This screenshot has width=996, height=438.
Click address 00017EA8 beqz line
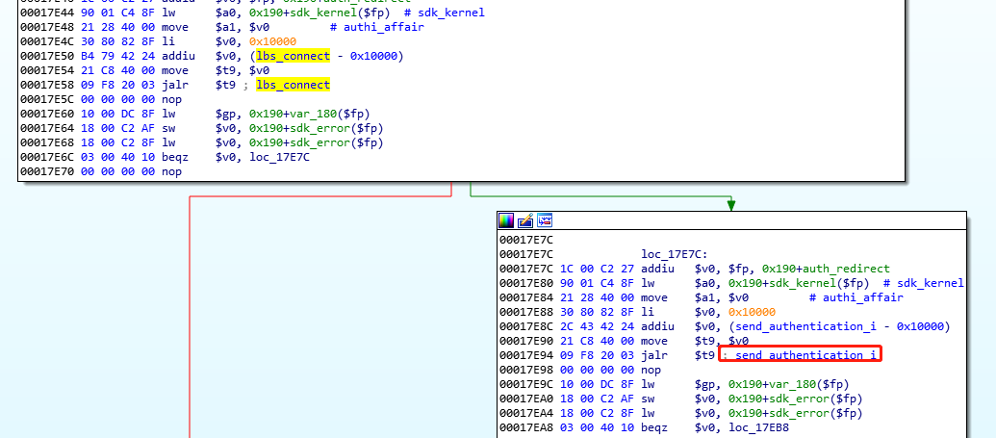click(x=527, y=427)
